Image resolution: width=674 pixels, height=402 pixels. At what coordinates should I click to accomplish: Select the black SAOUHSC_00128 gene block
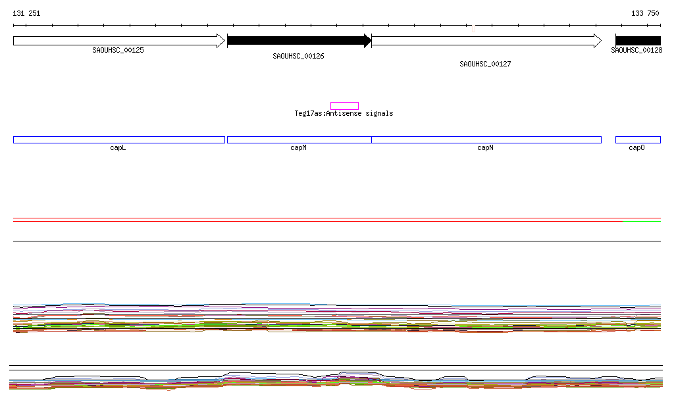[637, 41]
